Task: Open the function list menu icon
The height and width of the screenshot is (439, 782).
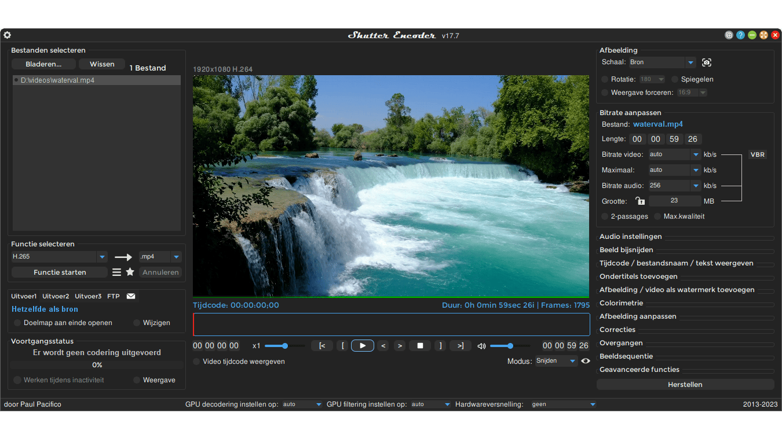Action: click(x=116, y=272)
